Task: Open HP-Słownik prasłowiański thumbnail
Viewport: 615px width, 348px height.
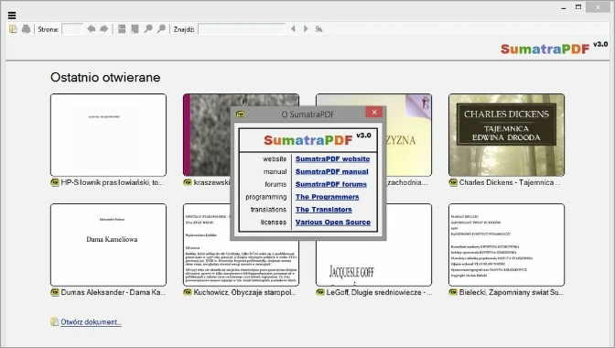Action: click(x=108, y=135)
